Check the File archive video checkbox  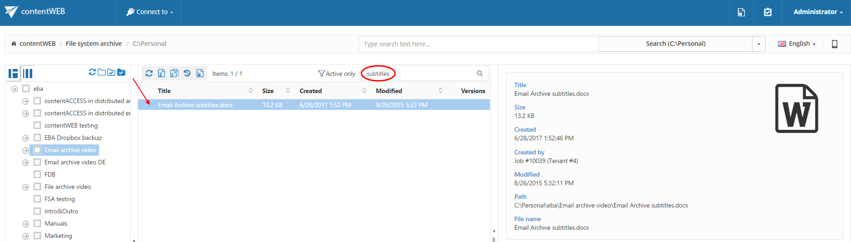click(x=37, y=187)
